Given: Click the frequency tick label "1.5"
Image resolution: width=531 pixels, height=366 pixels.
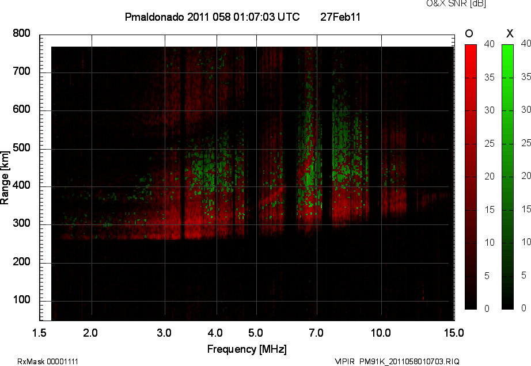Looking at the screenshot, I should [x=39, y=333].
